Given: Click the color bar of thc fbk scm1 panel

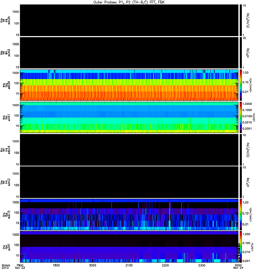Looking at the screenshot, I should pyautogui.click(x=241, y=247).
